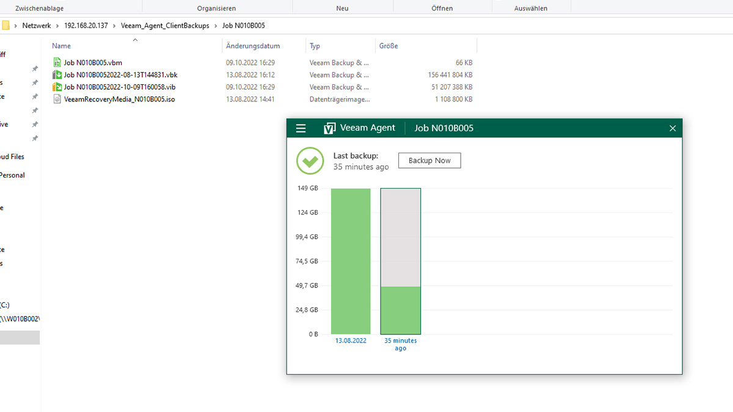Image resolution: width=733 pixels, height=412 pixels.
Task: Expand the chevron before Netzwerk in breadcrumb
Action: pyautogui.click(x=16, y=26)
